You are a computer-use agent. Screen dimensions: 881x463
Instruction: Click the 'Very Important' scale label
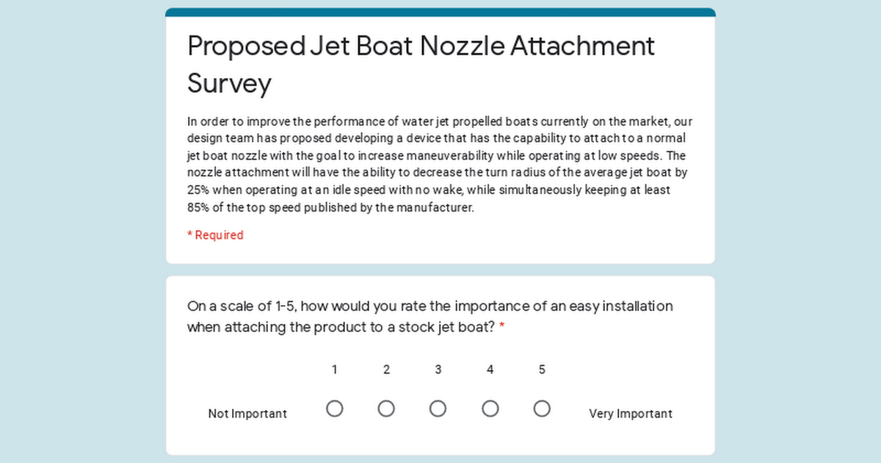pos(631,414)
